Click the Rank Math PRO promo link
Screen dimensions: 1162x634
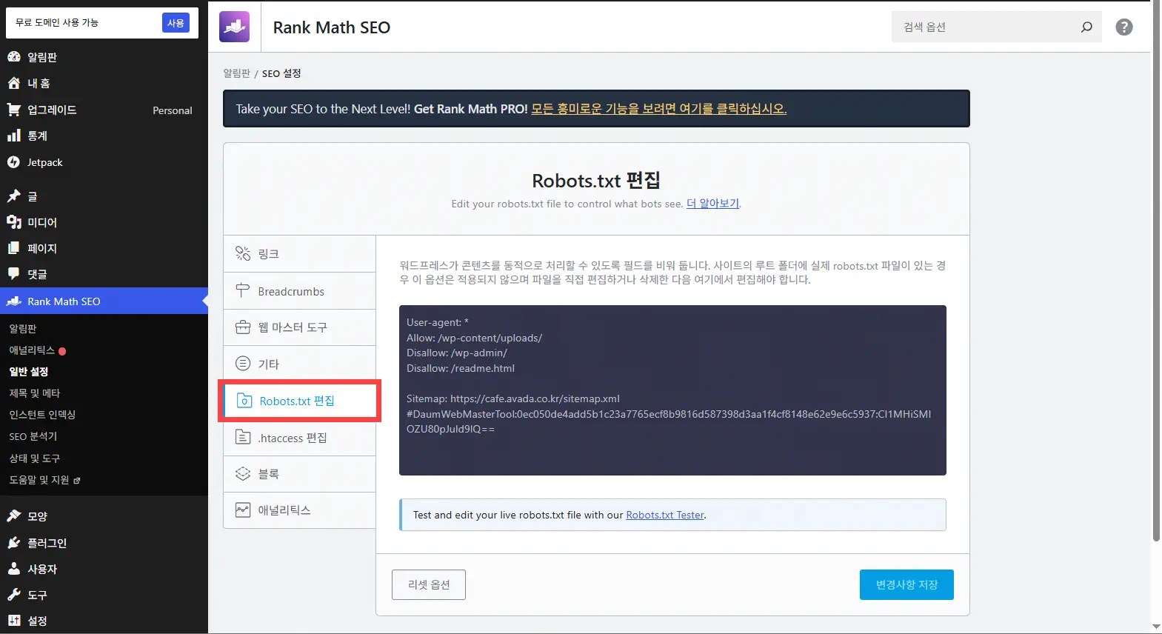coord(658,109)
